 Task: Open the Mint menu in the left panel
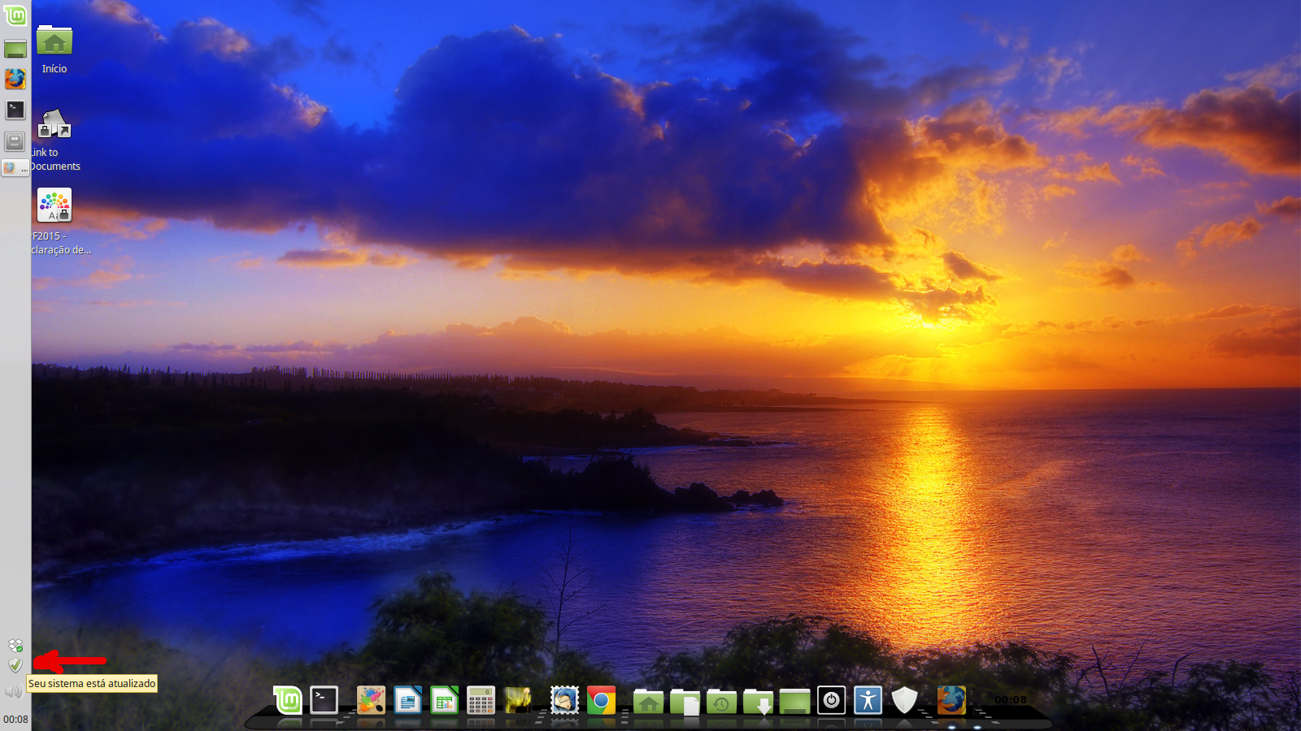pos(15,15)
